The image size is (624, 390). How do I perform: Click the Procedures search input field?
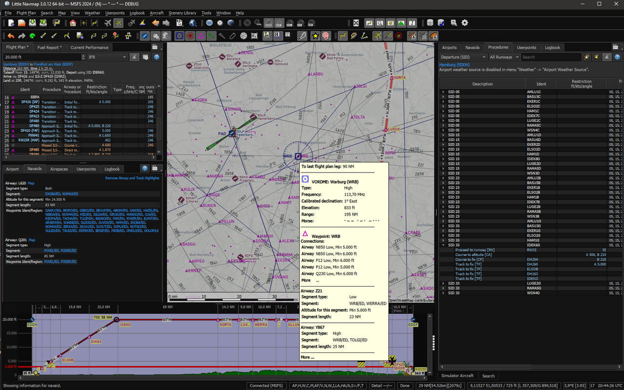pos(552,57)
